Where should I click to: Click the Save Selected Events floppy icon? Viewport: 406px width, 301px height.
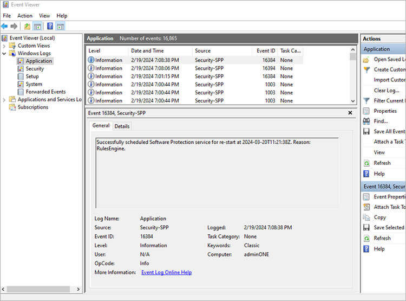(x=366, y=228)
